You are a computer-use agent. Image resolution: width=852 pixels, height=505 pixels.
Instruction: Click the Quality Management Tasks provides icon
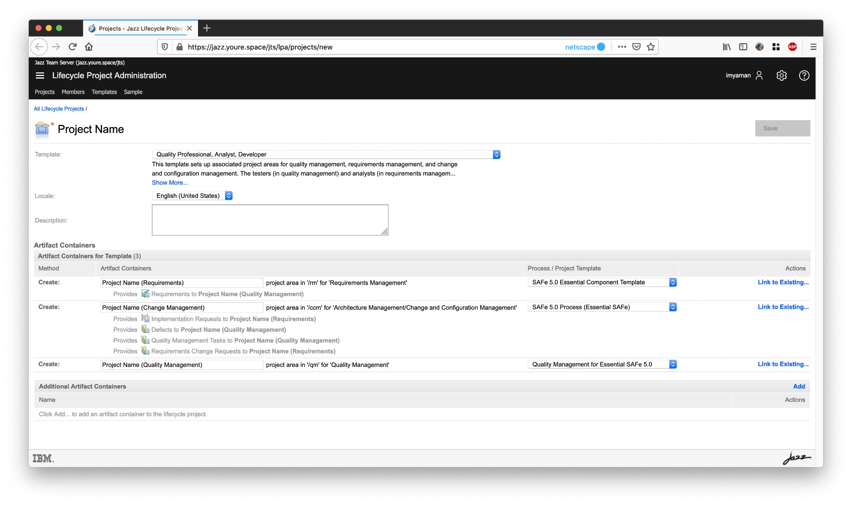point(145,340)
